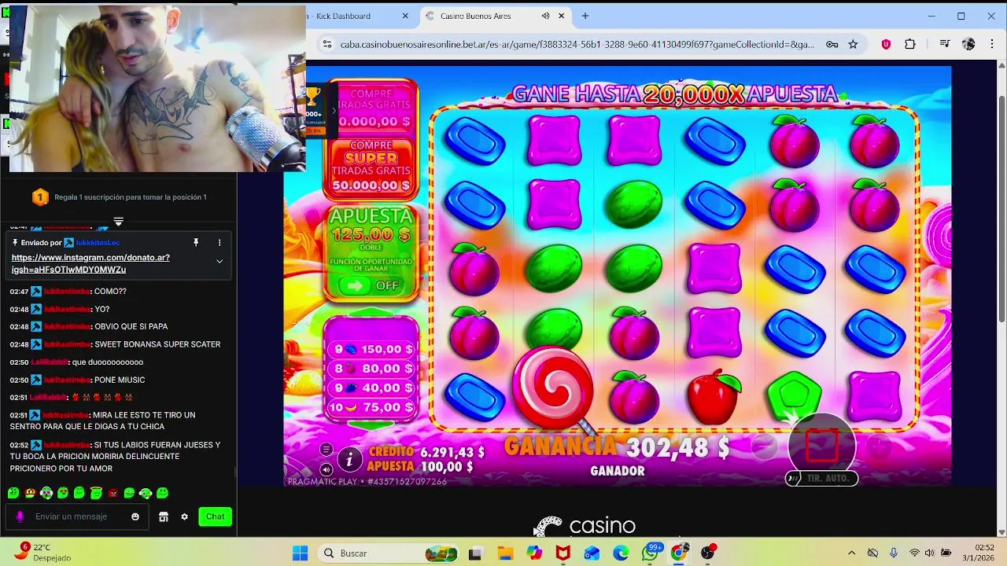Open OBS Studio from the taskbar
The image size is (1007, 566).
[708, 553]
